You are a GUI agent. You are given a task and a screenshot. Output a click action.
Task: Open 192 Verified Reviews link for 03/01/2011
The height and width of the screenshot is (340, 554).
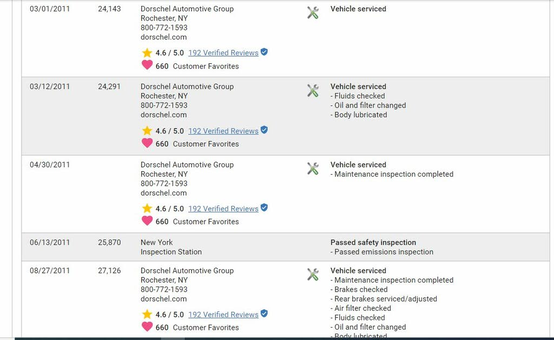pyautogui.click(x=223, y=53)
